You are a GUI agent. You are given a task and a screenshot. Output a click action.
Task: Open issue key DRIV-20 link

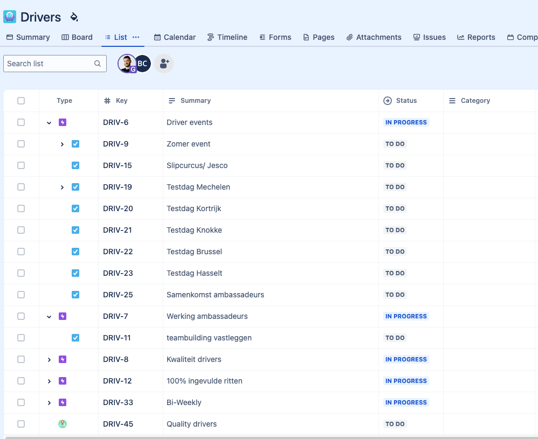118,208
